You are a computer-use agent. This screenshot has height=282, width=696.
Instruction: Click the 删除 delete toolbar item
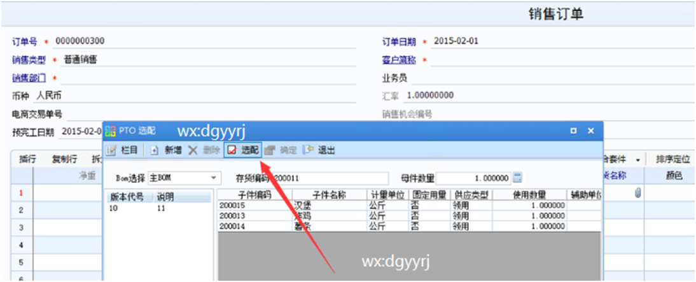204,151
